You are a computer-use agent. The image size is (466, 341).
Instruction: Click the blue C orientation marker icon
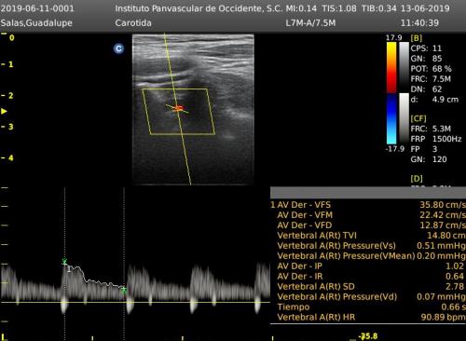click(x=118, y=48)
